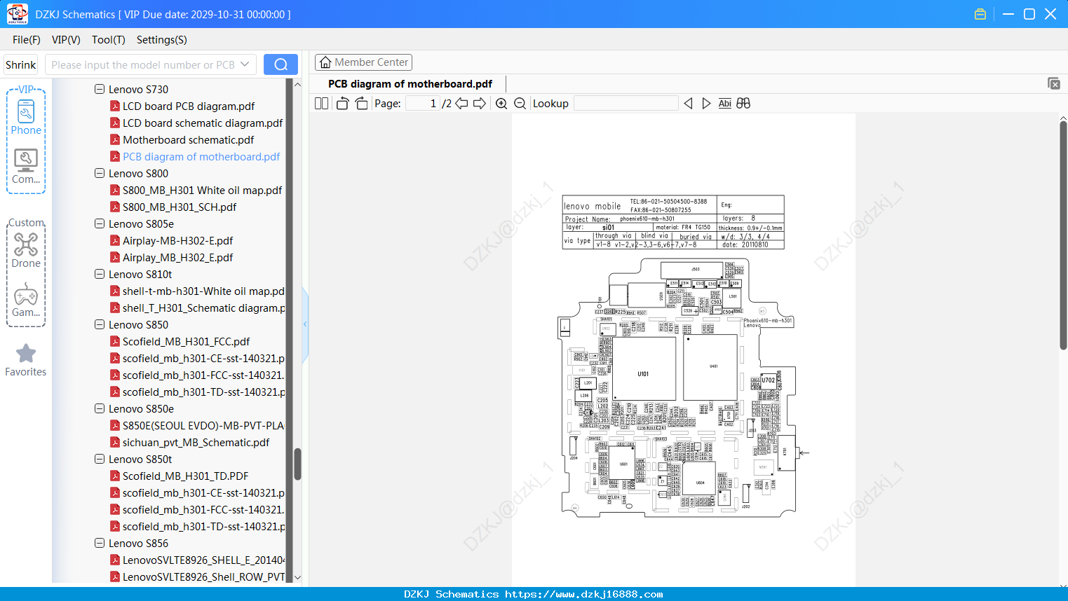1068x601 pixels.
Task: Click the Lookup text field
Action: [x=626, y=104]
